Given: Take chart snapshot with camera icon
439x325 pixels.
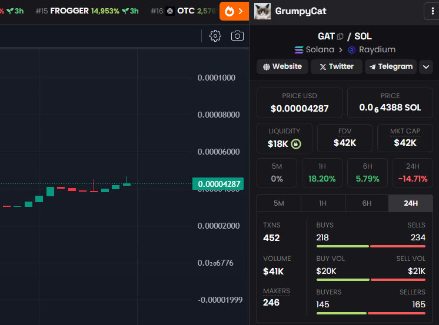Looking at the screenshot, I should pos(237,36).
